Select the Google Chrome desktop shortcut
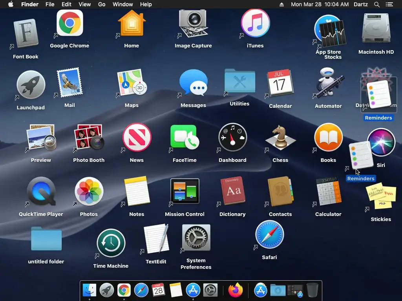 70,23
